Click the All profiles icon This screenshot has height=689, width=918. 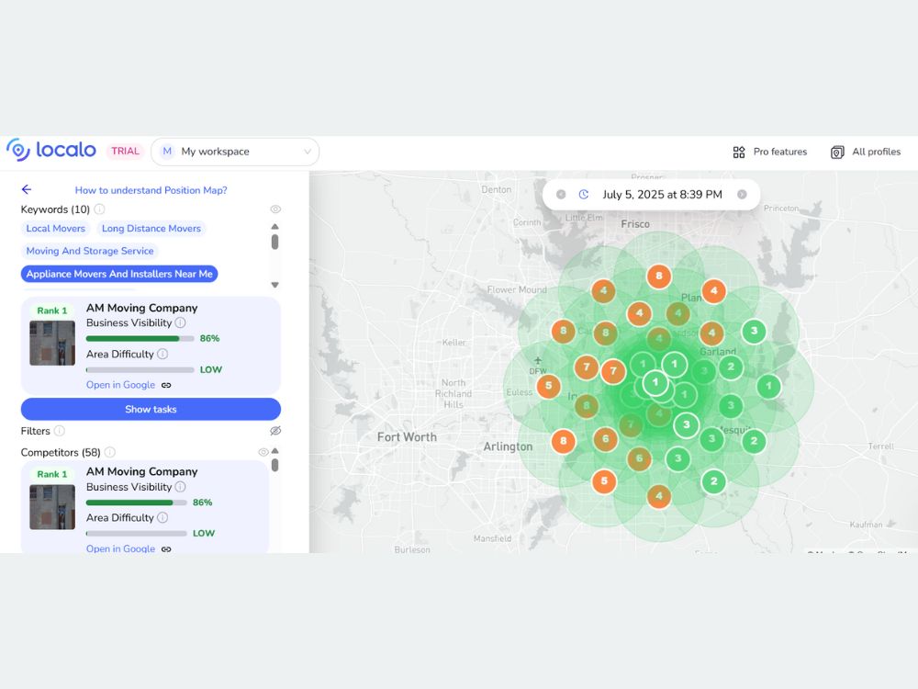[x=837, y=152]
